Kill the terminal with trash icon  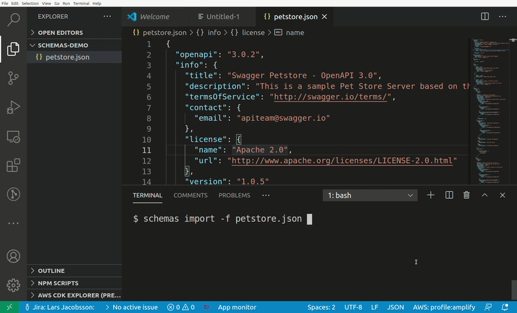[466, 195]
